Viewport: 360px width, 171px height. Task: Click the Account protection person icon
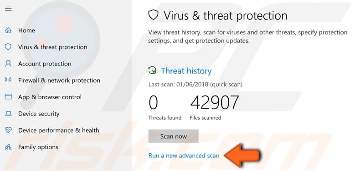click(8, 64)
